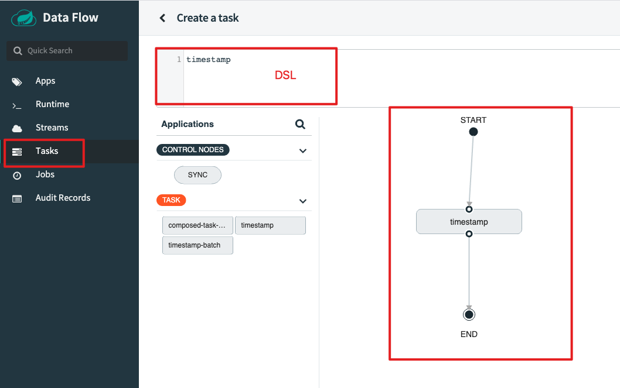Viewport: 620px width, 388px height.
Task: Click the Tasks sidebar icon
Action: pos(17,151)
